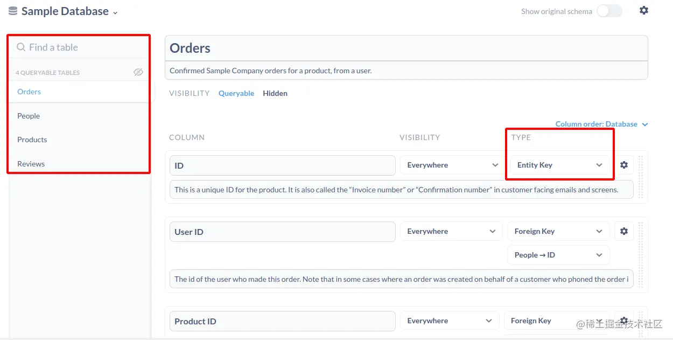Grab the drag handle on the User ID row
This screenshot has height=340, width=673.
point(641,254)
